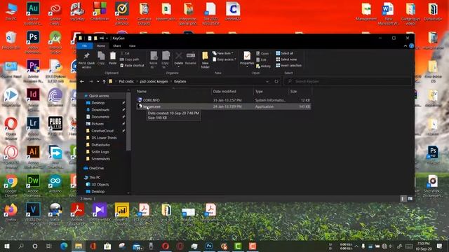Open Pictures in the navigation pane
This screenshot has width=449, height=252.
pyautogui.click(x=98, y=124)
